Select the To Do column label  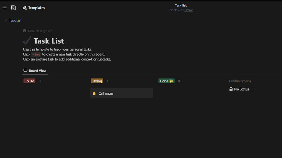pyautogui.click(x=30, y=81)
